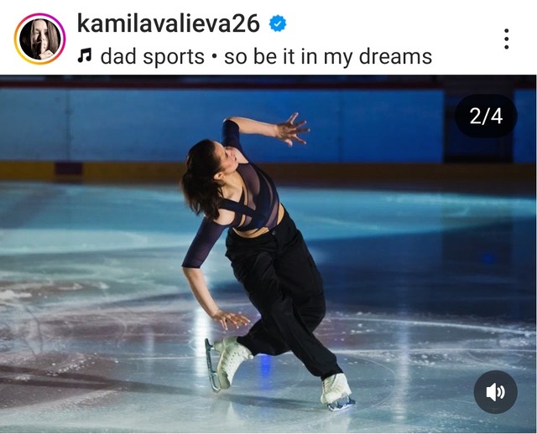Open the song "so be it in my dreams"
Viewport: 537px width, 434px height.
tap(328, 57)
